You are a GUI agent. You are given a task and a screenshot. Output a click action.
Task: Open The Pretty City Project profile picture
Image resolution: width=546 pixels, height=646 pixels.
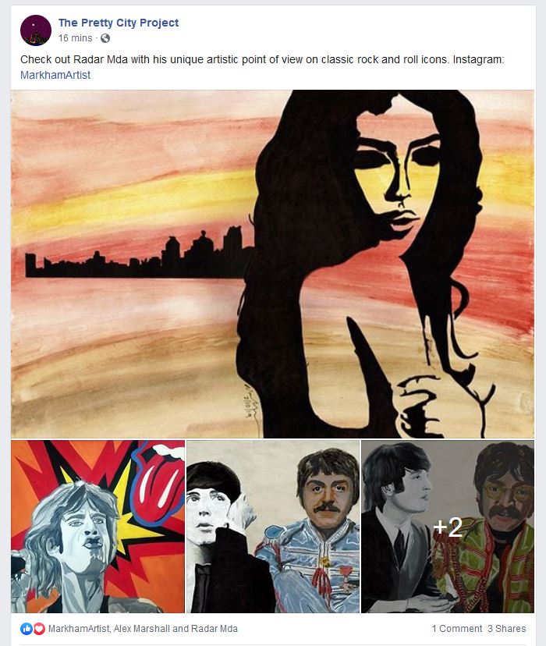(x=36, y=30)
